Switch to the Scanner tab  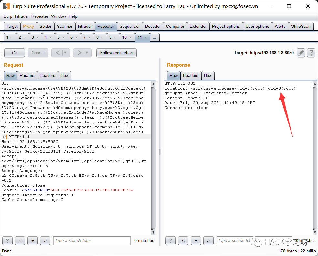[65, 27]
